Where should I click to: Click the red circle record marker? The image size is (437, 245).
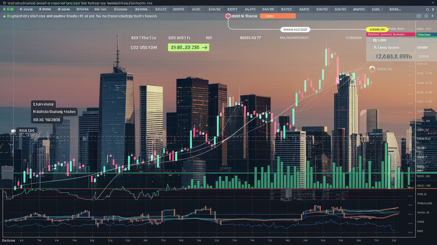(x=228, y=16)
